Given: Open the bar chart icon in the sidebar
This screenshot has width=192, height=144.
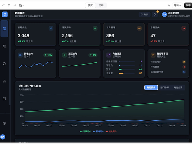Looking at the screenshot, I should (x=4, y=81).
